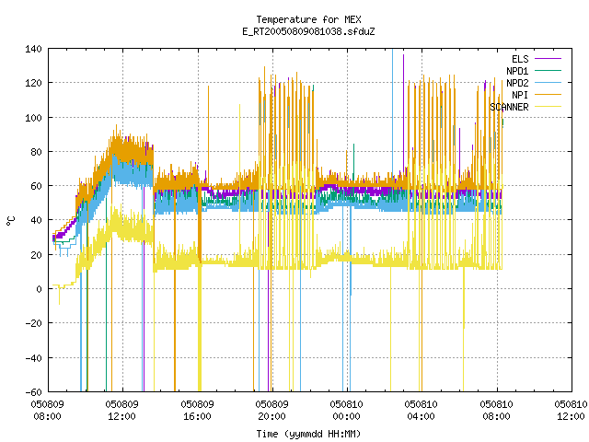589x442 pixels.
Task: Click the ELS legend label
Action: [520, 59]
